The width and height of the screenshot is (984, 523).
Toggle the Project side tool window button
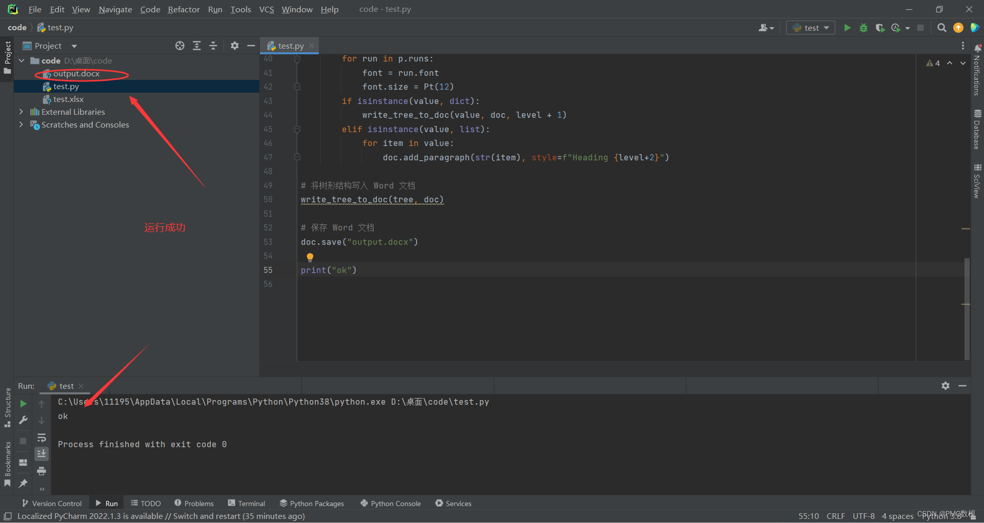click(x=7, y=57)
